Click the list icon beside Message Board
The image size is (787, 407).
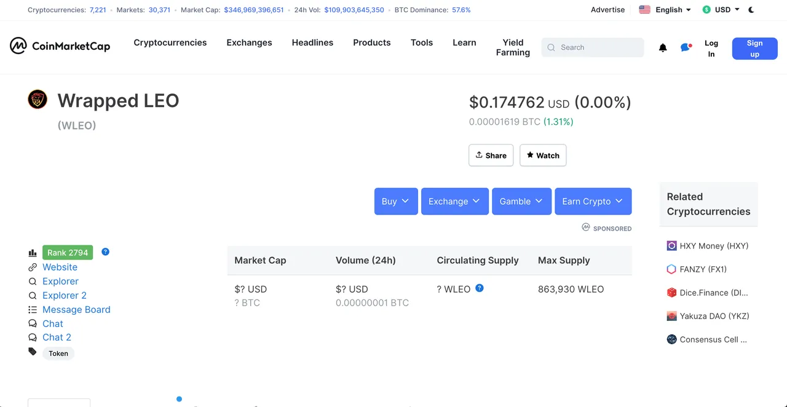click(33, 310)
